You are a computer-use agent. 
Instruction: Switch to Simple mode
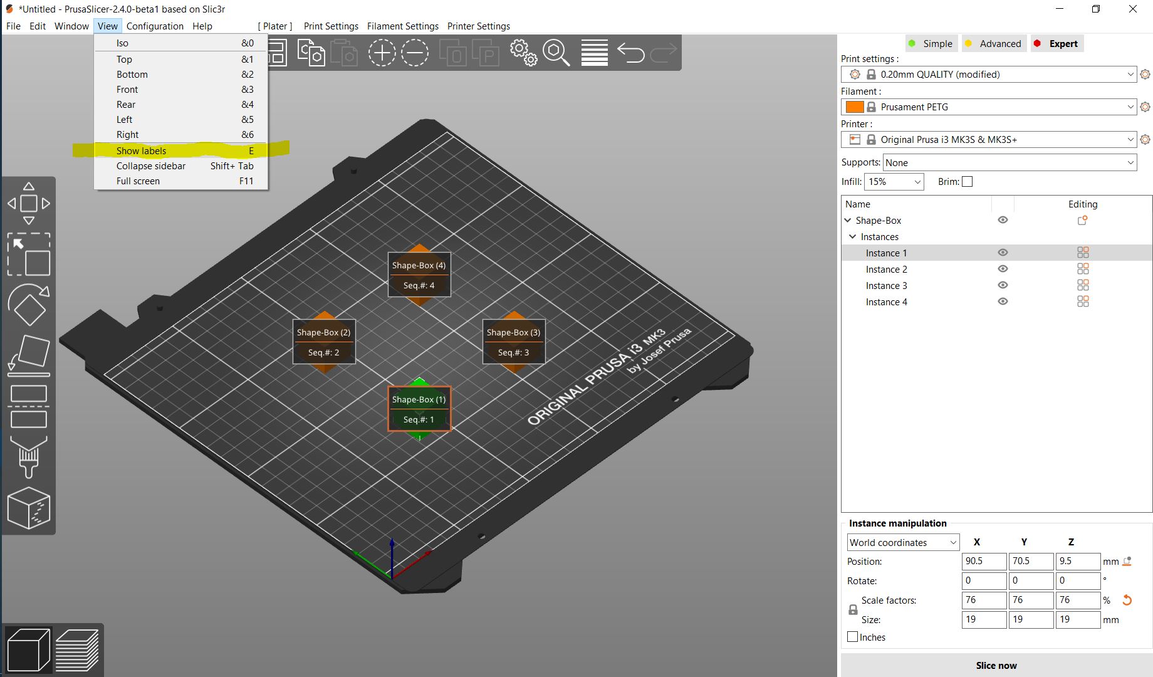pos(931,43)
